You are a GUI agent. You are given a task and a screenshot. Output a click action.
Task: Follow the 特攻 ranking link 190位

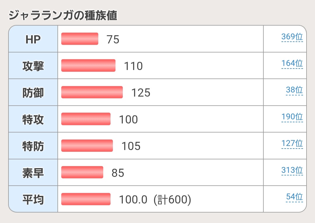point(292,117)
